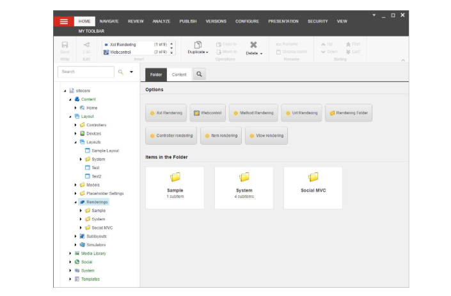The height and width of the screenshot is (296, 451).
Task: Open the Sample folder tile
Action: tap(175, 188)
